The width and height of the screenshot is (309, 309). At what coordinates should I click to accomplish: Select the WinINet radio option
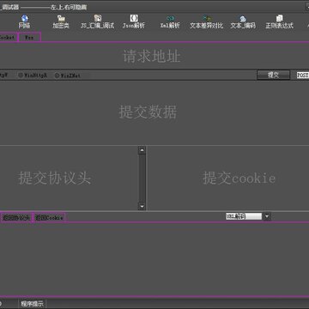click(68, 76)
